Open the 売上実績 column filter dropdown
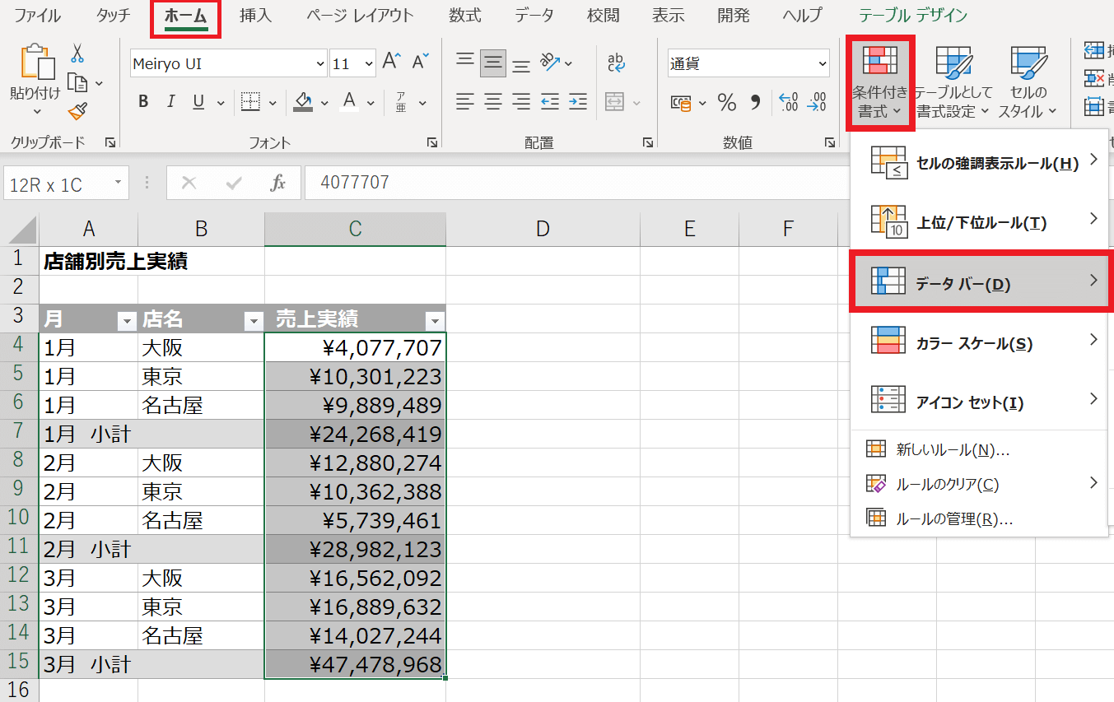The image size is (1114, 702). 435,321
